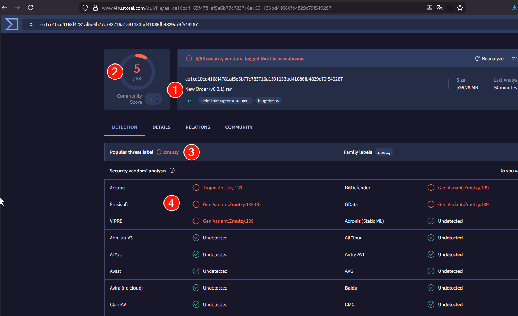Open the tracking protection shield icon
This screenshot has width=518, height=316.
[x=85, y=8]
